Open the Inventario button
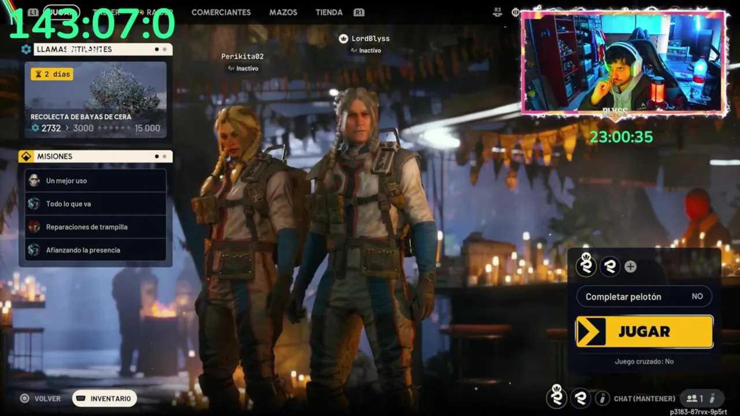This screenshot has height=416, width=740. [105, 398]
